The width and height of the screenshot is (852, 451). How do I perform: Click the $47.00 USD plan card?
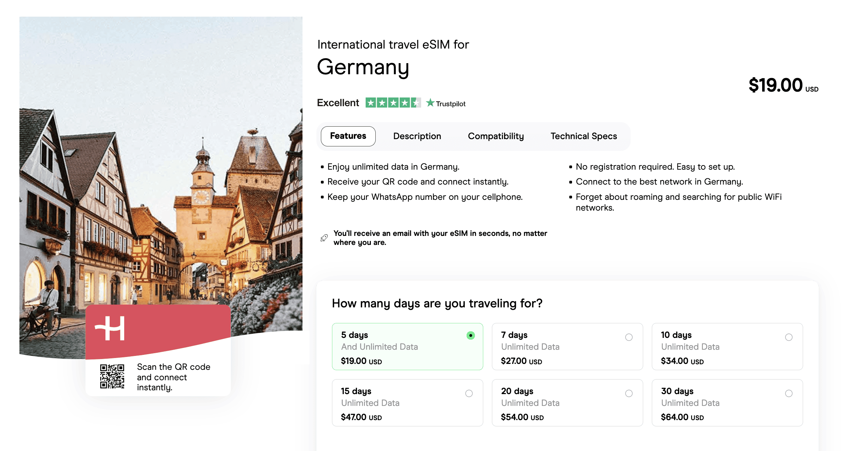click(407, 403)
